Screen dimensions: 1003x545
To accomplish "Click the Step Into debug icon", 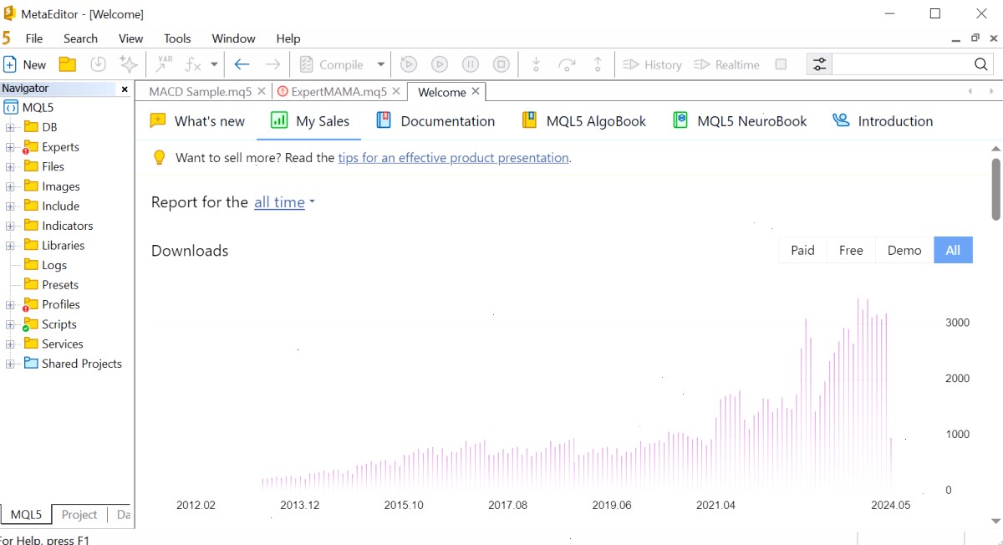I will coord(537,64).
